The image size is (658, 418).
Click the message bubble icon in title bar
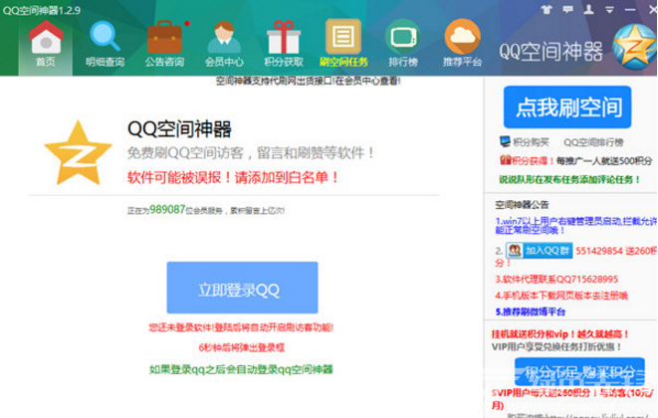pyautogui.click(x=567, y=9)
